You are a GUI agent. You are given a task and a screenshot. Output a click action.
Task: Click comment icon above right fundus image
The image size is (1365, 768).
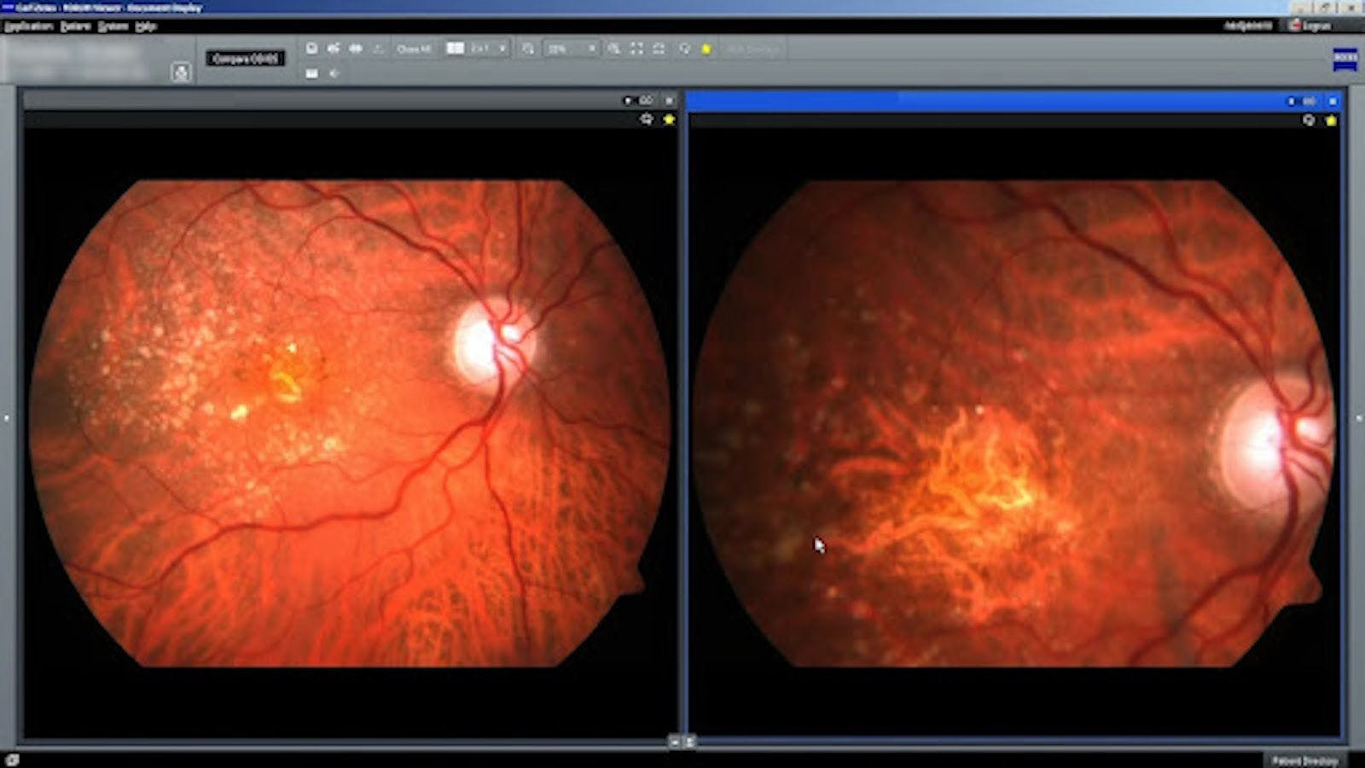pos(1310,120)
